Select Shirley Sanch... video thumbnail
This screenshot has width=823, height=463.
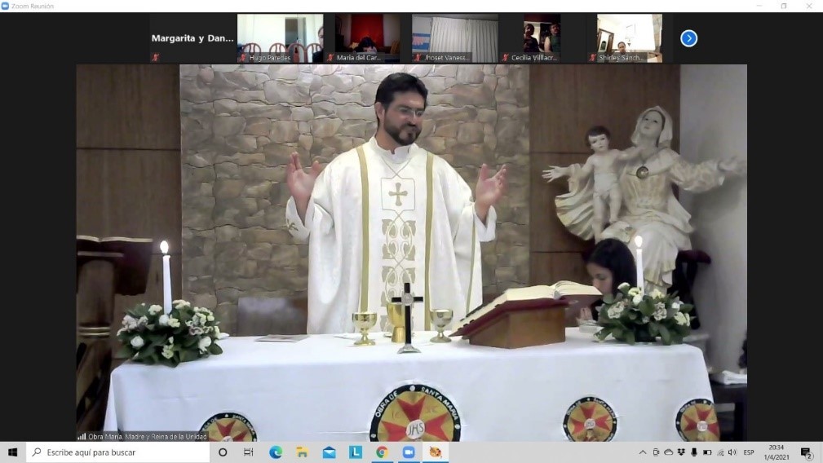[x=629, y=37]
